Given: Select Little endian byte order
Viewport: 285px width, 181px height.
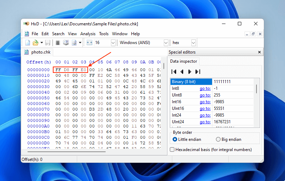Looking at the screenshot, I should [175, 139].
